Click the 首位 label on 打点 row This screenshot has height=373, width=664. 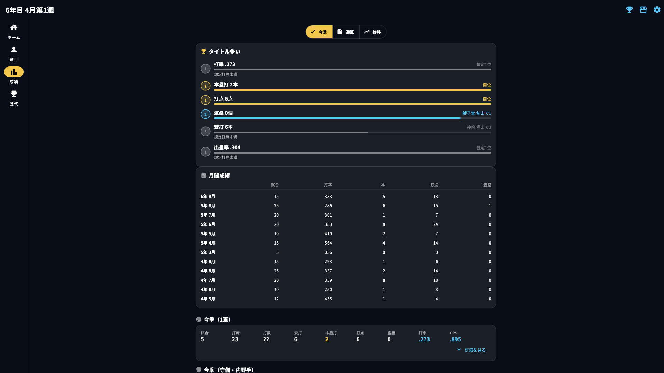[487, 99]
